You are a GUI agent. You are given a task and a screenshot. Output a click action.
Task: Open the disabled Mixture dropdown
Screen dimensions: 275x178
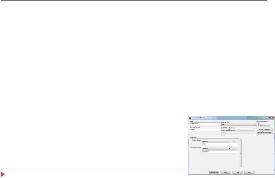click(239, 135)
